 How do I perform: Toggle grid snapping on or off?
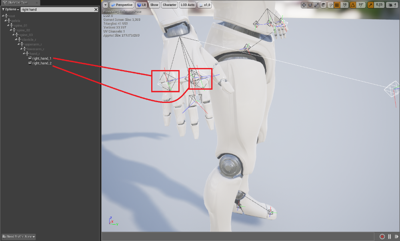click(x=337, y=5)
